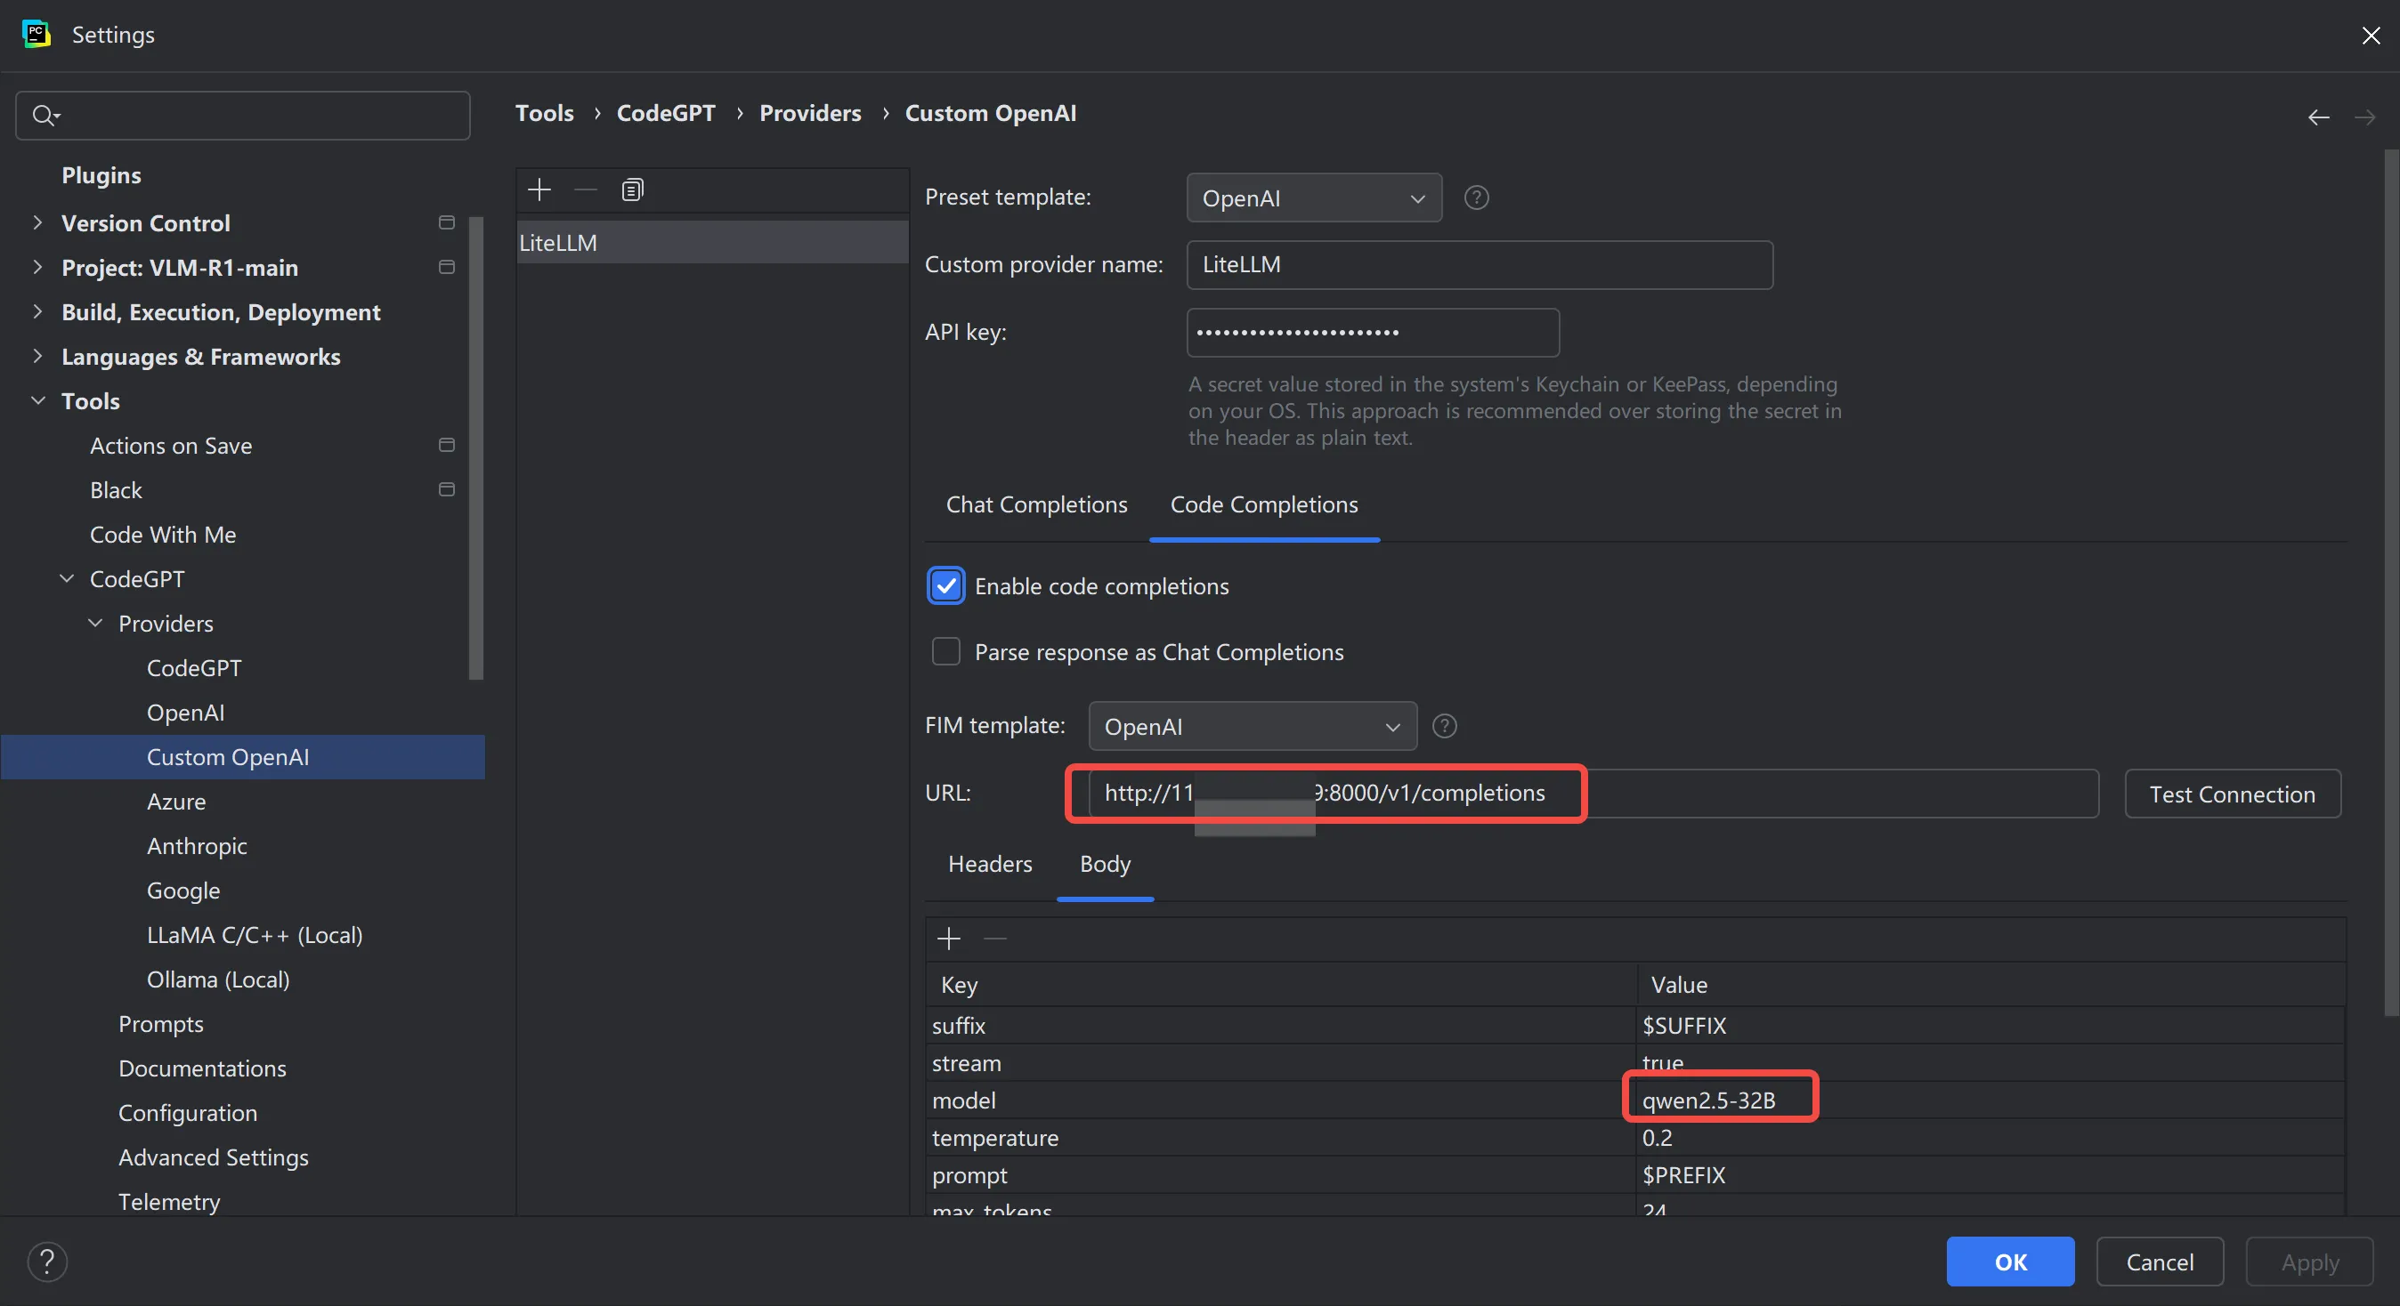The image size is (2400, 1306).
Task: Select the Body tab
Action: (1105, 864)
